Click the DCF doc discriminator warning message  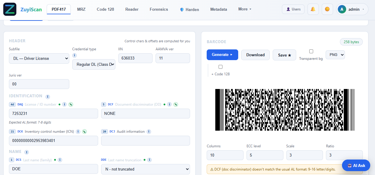[285, 169]
